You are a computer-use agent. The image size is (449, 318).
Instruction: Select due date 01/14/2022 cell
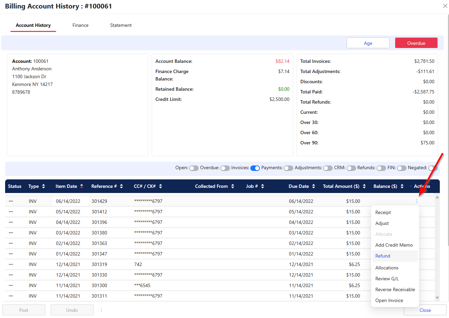[301, 254]
